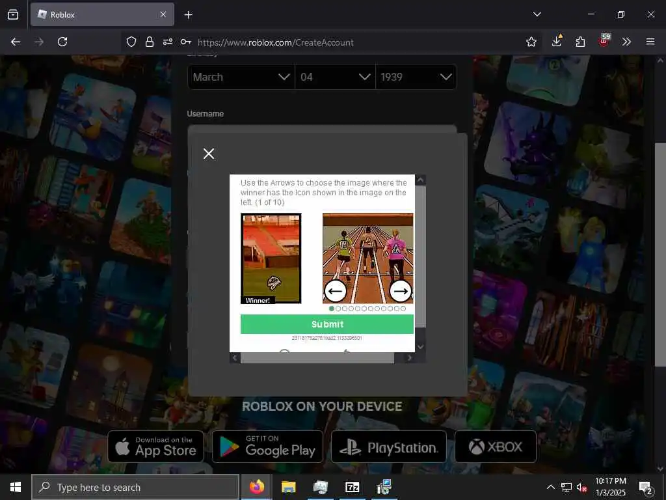
Task: Click the uBlock extension icon showing 59
Action: click(x=604, y=40)
